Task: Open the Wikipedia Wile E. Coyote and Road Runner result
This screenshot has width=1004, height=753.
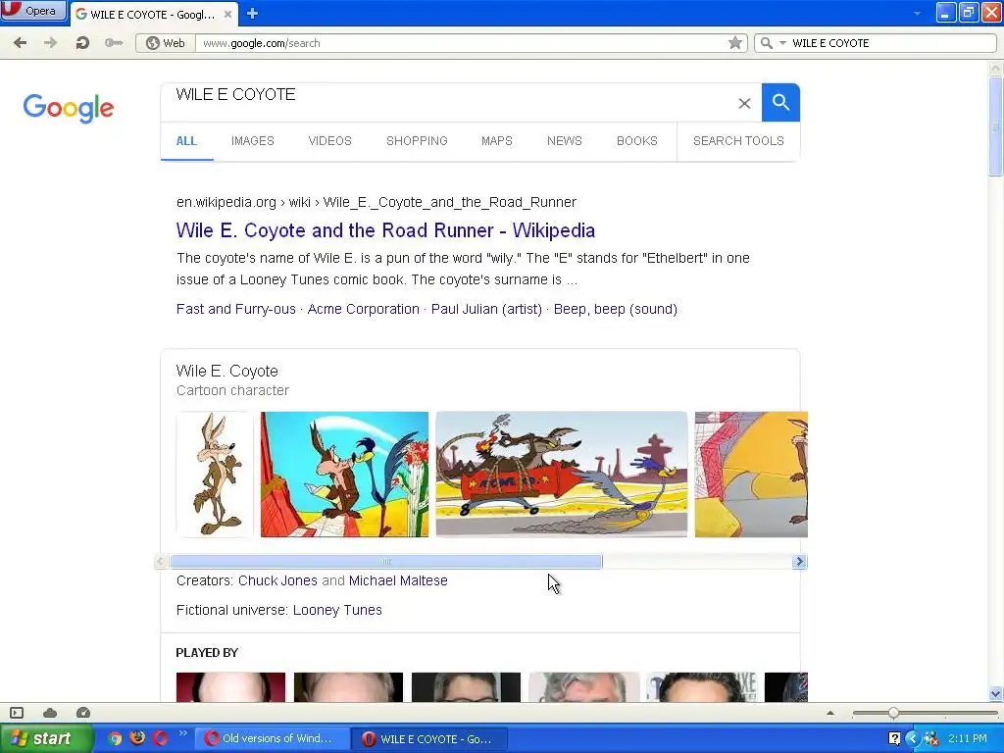Action: click(385, 230)
